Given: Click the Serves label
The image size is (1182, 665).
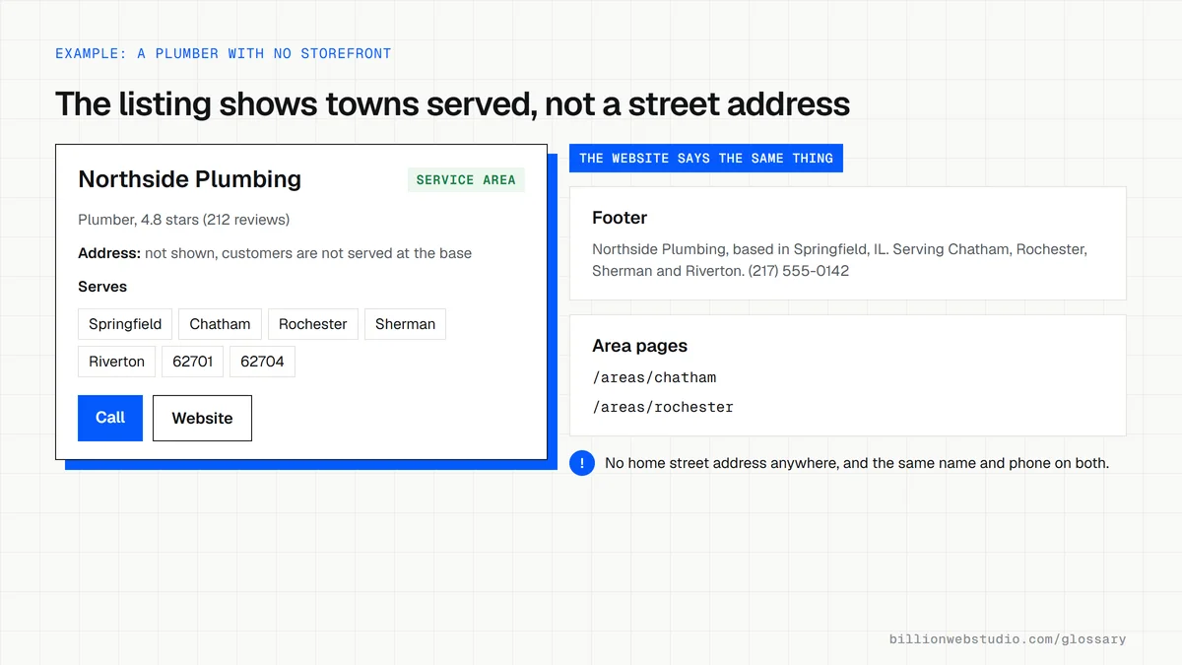Looking at the screenshot, I should click(x=102, y=287).
